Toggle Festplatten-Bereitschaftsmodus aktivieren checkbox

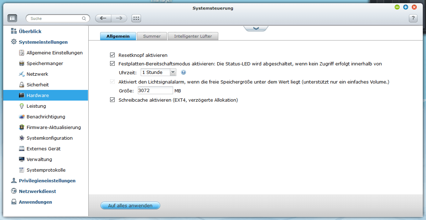pyautogui.click(x=113, y=64)
